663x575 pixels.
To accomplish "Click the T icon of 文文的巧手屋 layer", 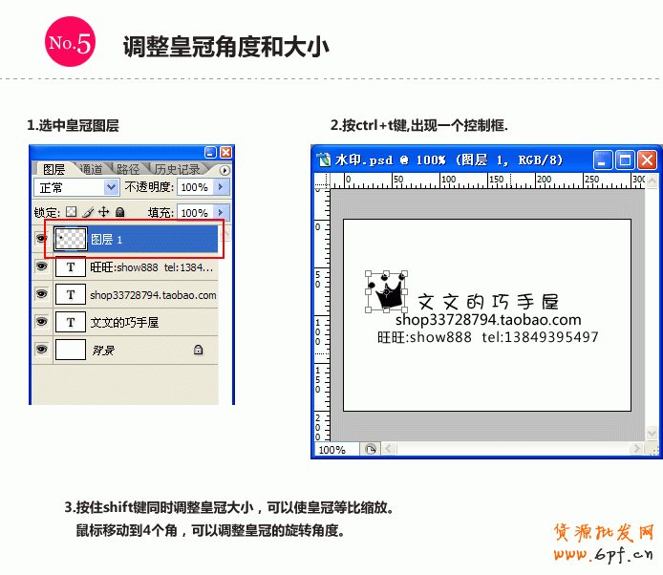I will (x=71, y=323).
